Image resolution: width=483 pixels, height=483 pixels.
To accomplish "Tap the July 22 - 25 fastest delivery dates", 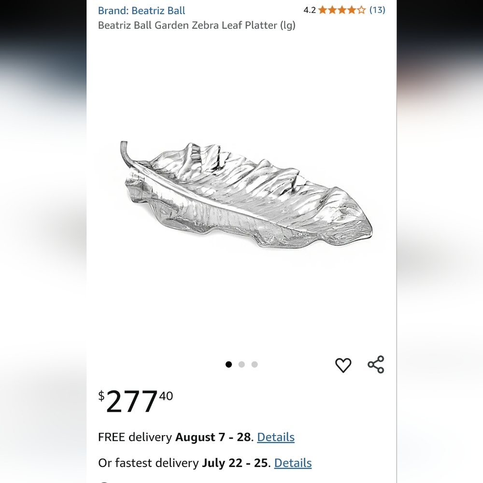I will tap(235, 463).
